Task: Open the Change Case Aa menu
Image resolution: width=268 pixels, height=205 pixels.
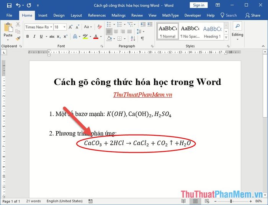Action: (x=88, y=27)
